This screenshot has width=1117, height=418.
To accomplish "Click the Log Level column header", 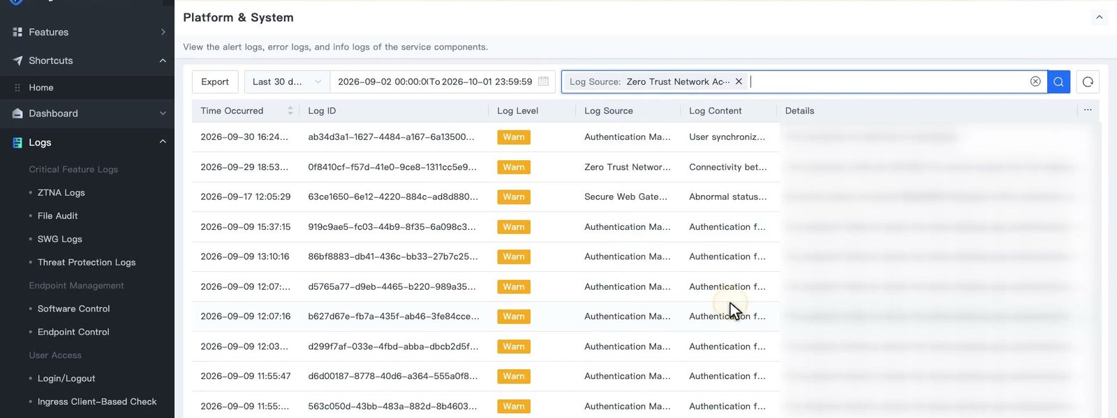I will tap(517, 111).
